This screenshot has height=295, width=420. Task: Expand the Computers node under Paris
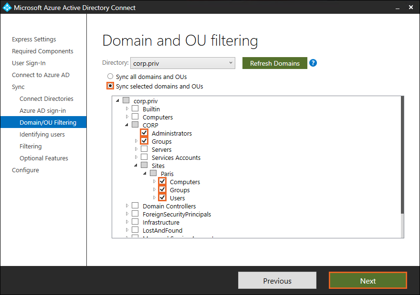click(x=154, y=182)
